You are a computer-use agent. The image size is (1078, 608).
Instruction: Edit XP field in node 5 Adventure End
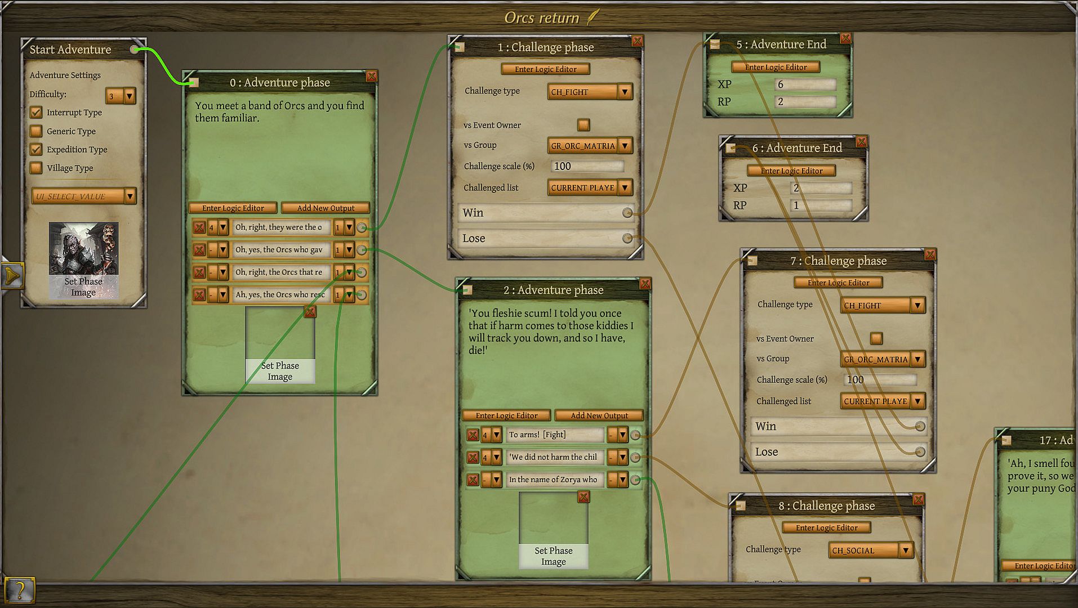805,84
